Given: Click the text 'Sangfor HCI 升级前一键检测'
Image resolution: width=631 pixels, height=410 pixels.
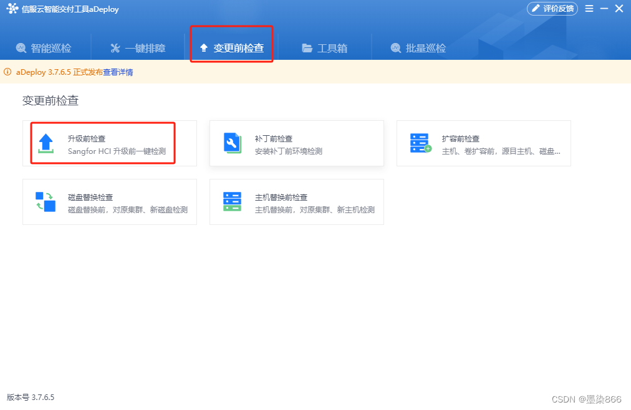Looking at the screenshot, I should pos(117,151).
